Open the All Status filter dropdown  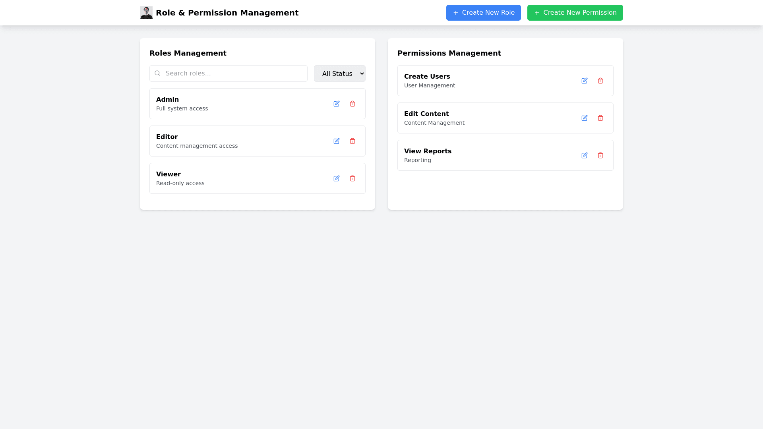coord(339,73)
